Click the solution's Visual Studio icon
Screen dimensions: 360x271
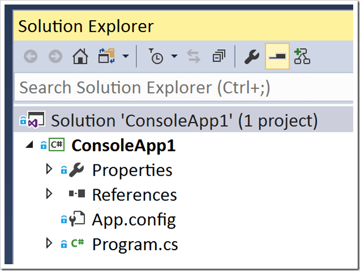(36, 119)
